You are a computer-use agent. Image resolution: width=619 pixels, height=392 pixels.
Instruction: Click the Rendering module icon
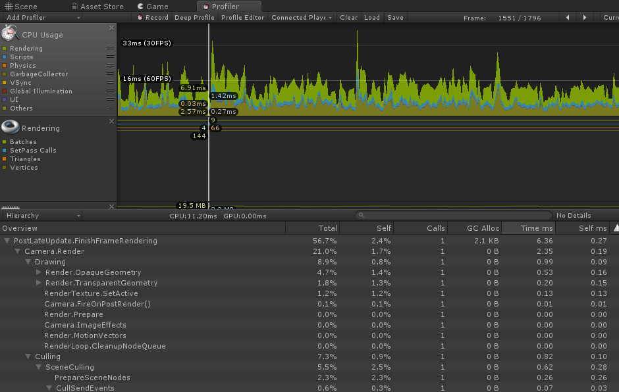(x=9, y=128)
